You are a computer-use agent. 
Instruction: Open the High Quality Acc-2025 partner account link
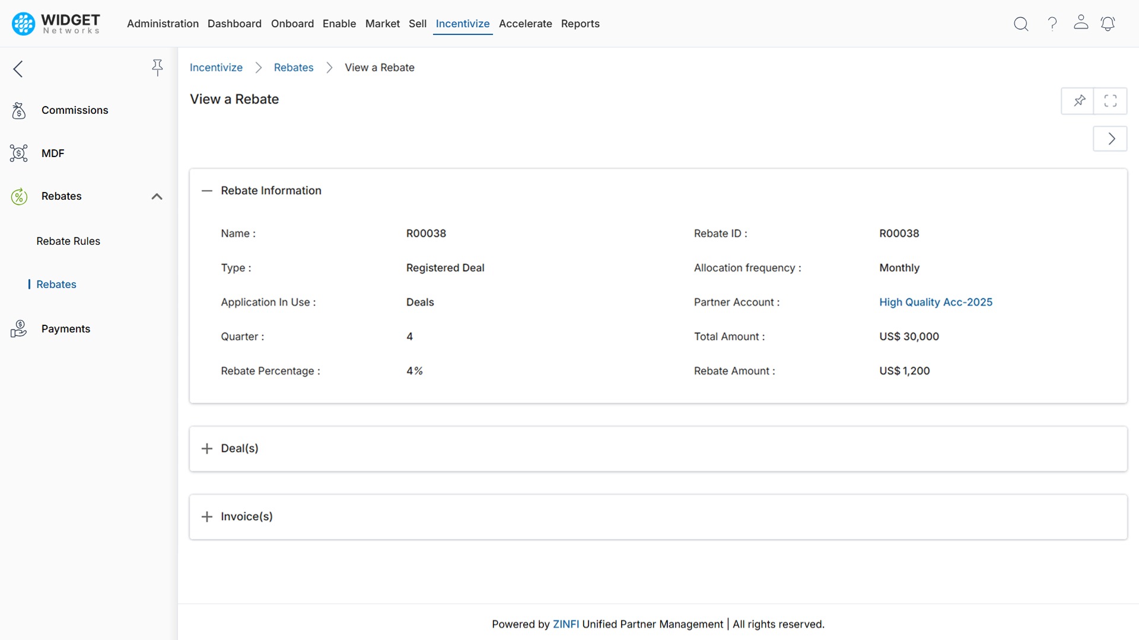pos(936,302)
